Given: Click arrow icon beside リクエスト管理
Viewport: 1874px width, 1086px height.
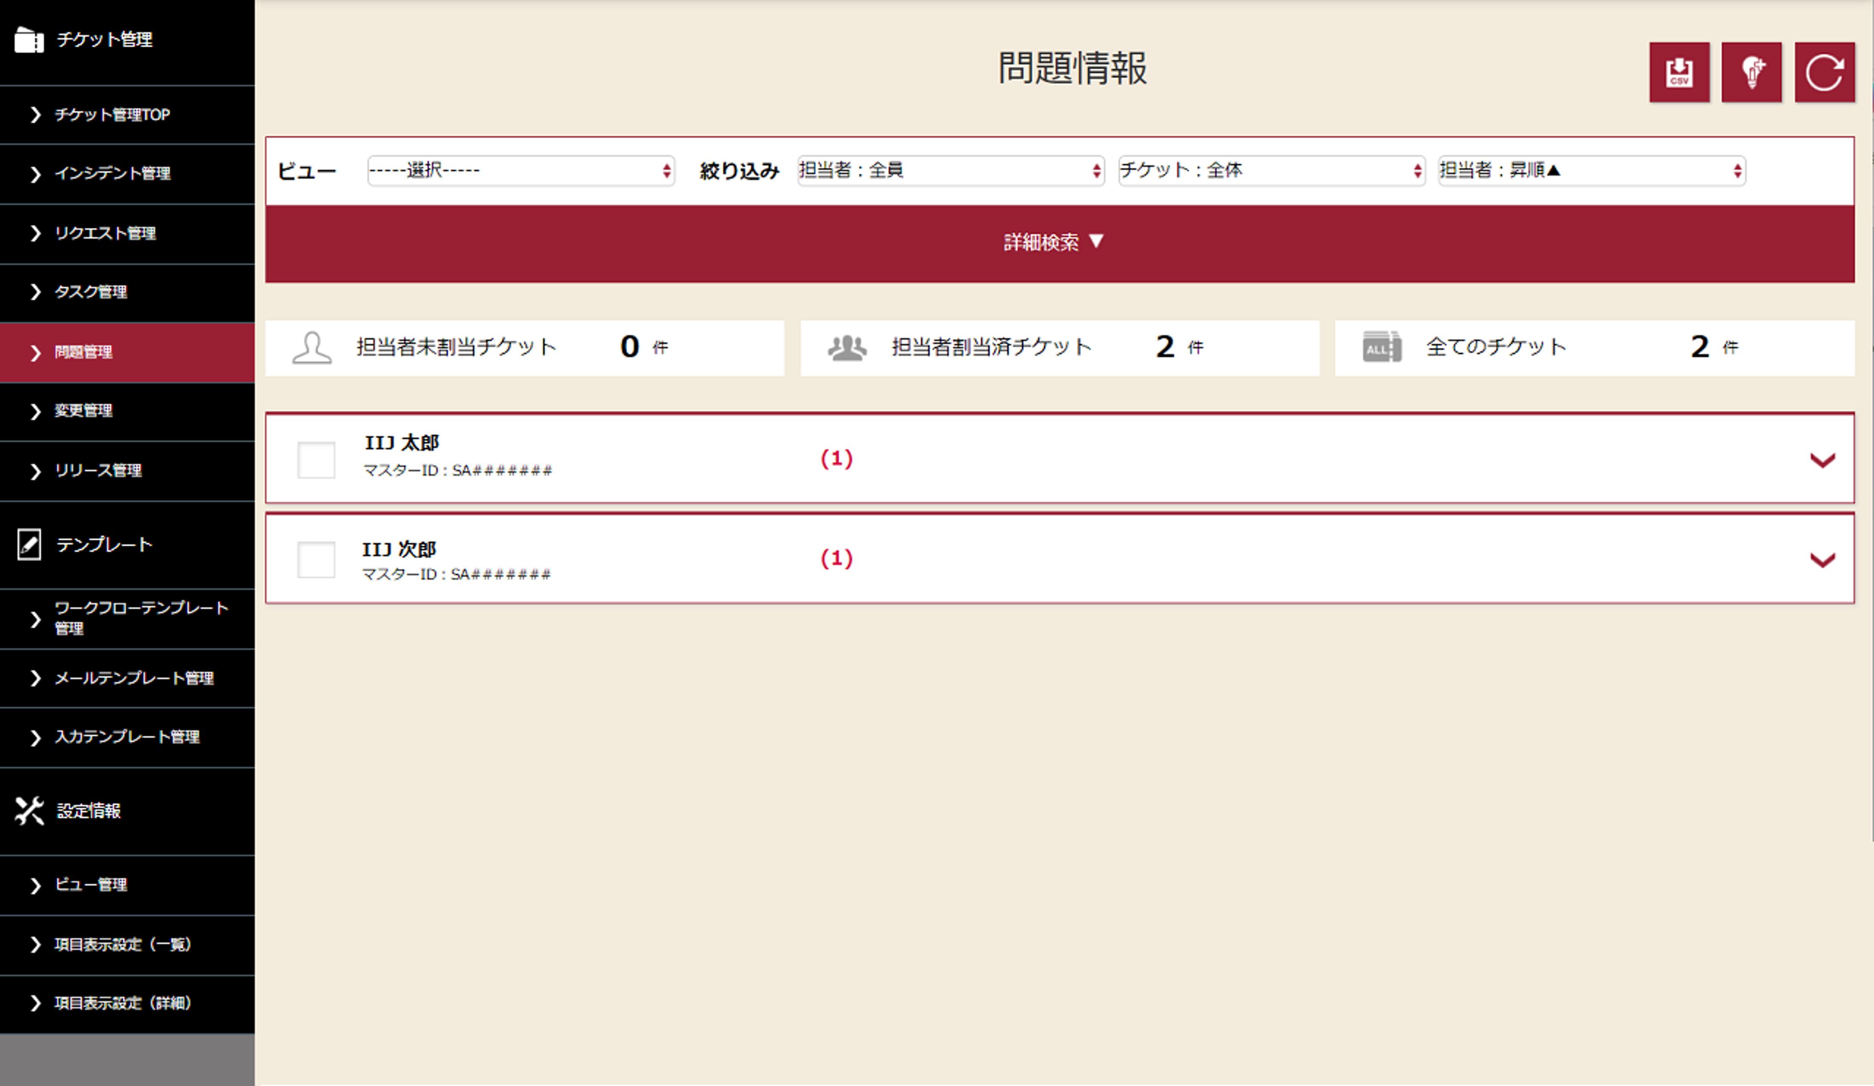Looking at the screenshot, I should click(35, 233).
